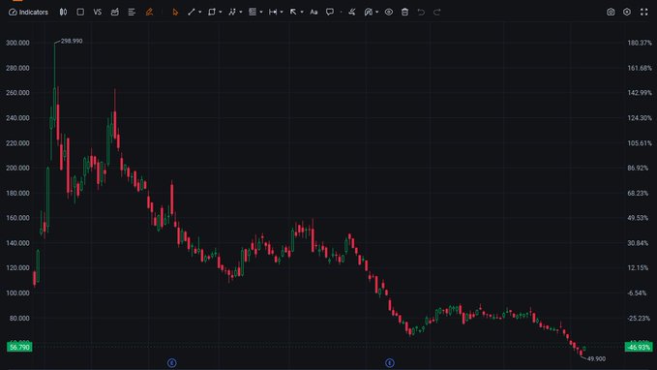Open the Indicators menu
This screenshot has height=370, width=657.
pos(28,13)
